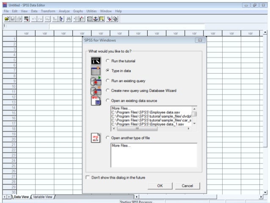
Task: Open the Graphs menu
Action: [78, 11]
